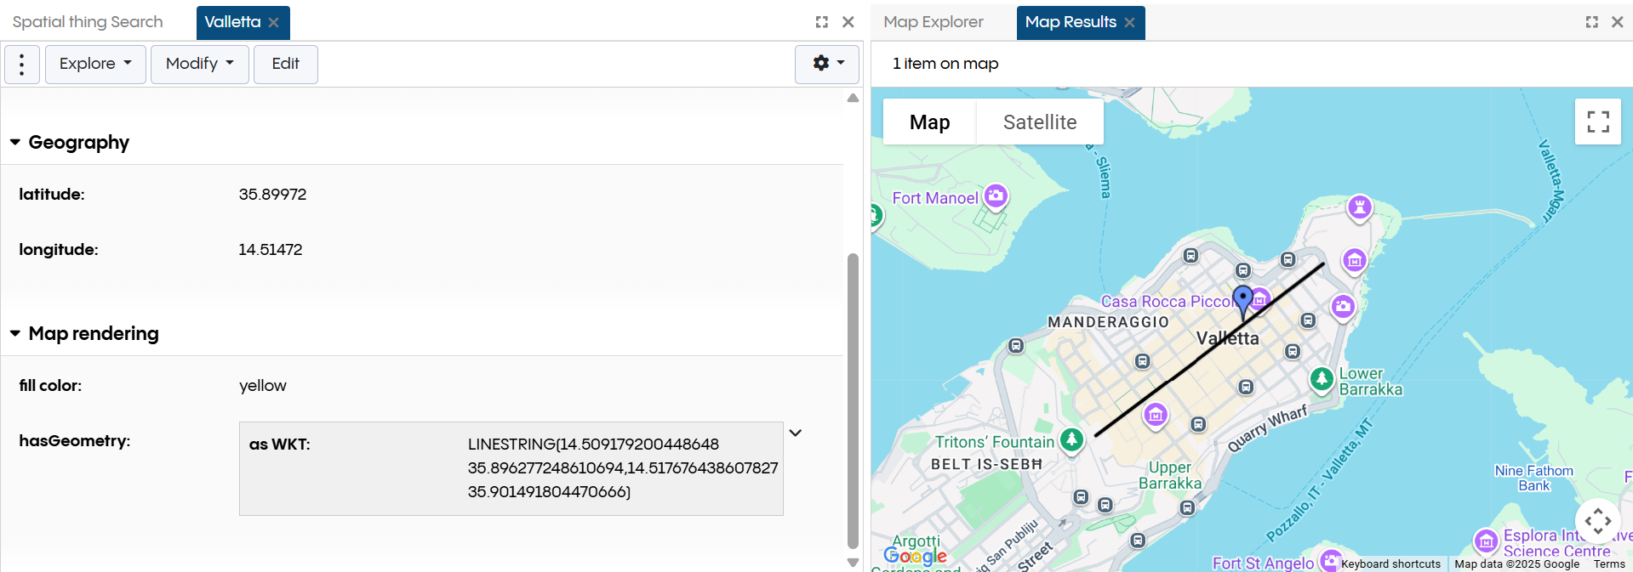Viewport: 1633px width, 572px height.
Task: Open the Modify dropdown menu
Action: (x=199, y=64)
